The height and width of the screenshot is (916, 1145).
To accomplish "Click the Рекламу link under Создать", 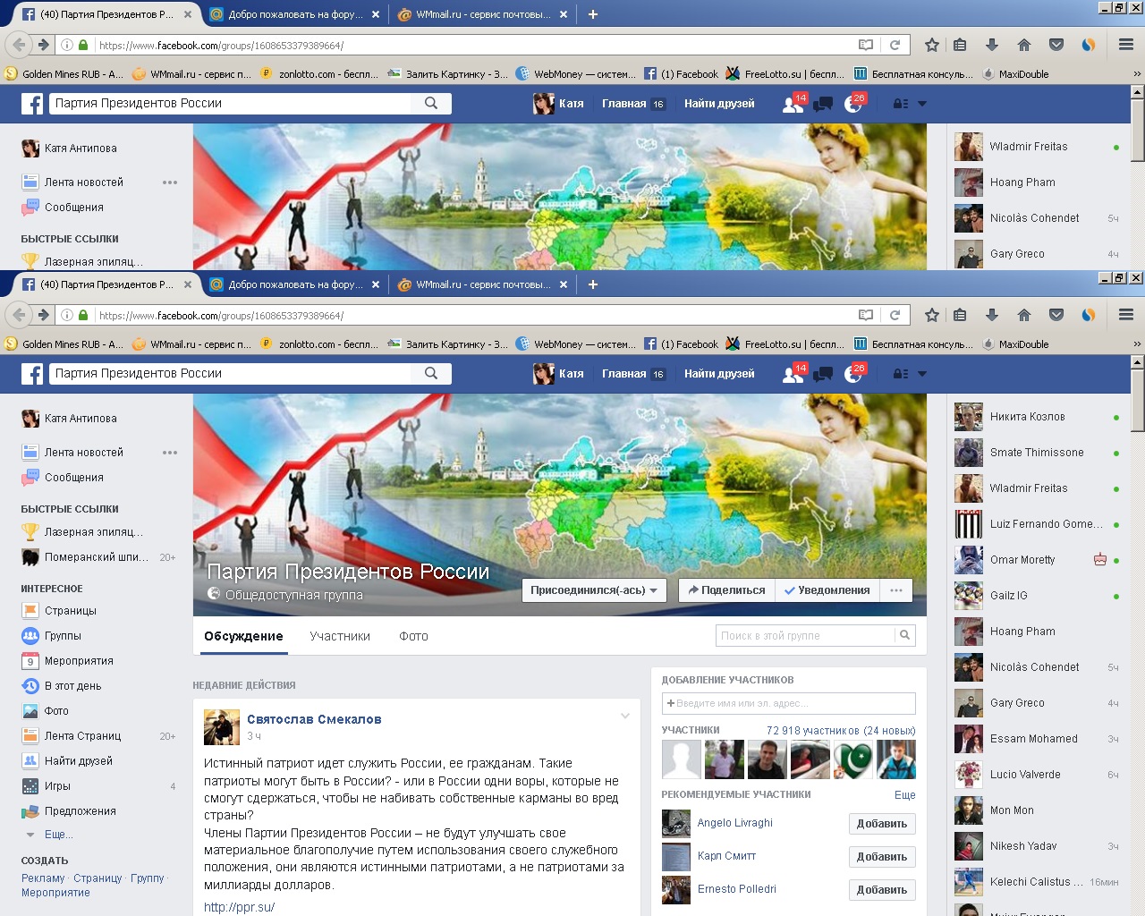I will (43, 878).
